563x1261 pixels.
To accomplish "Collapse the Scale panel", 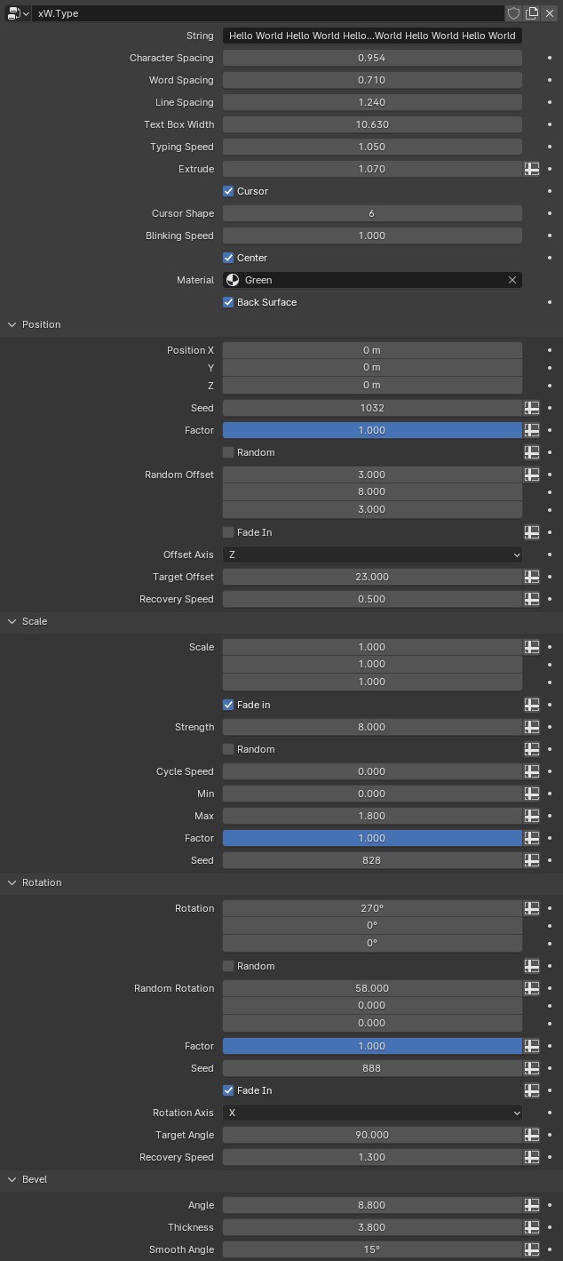I will tap(13, 621).
